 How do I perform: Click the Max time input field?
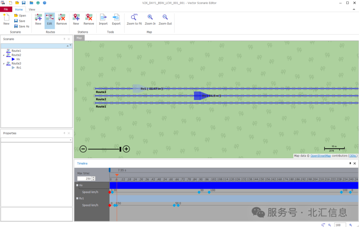(85, 178)
